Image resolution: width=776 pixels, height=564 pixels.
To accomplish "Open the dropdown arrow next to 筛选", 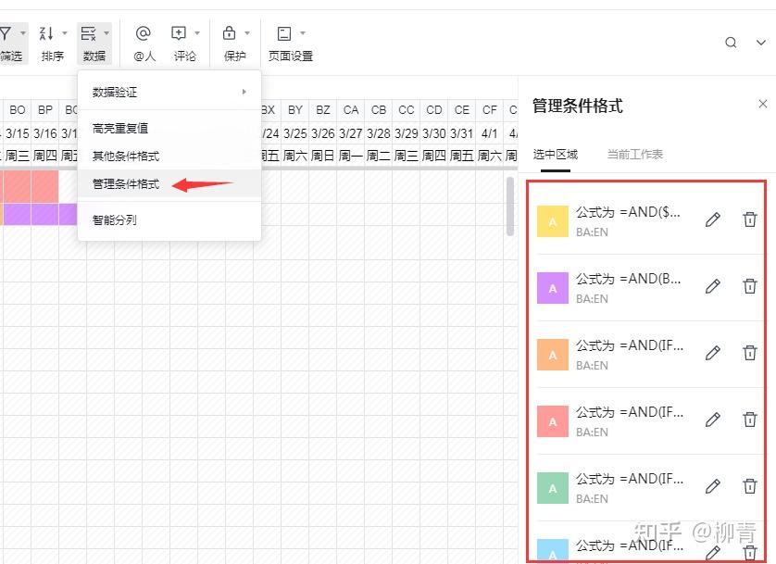I will click(x=25, y=31).
